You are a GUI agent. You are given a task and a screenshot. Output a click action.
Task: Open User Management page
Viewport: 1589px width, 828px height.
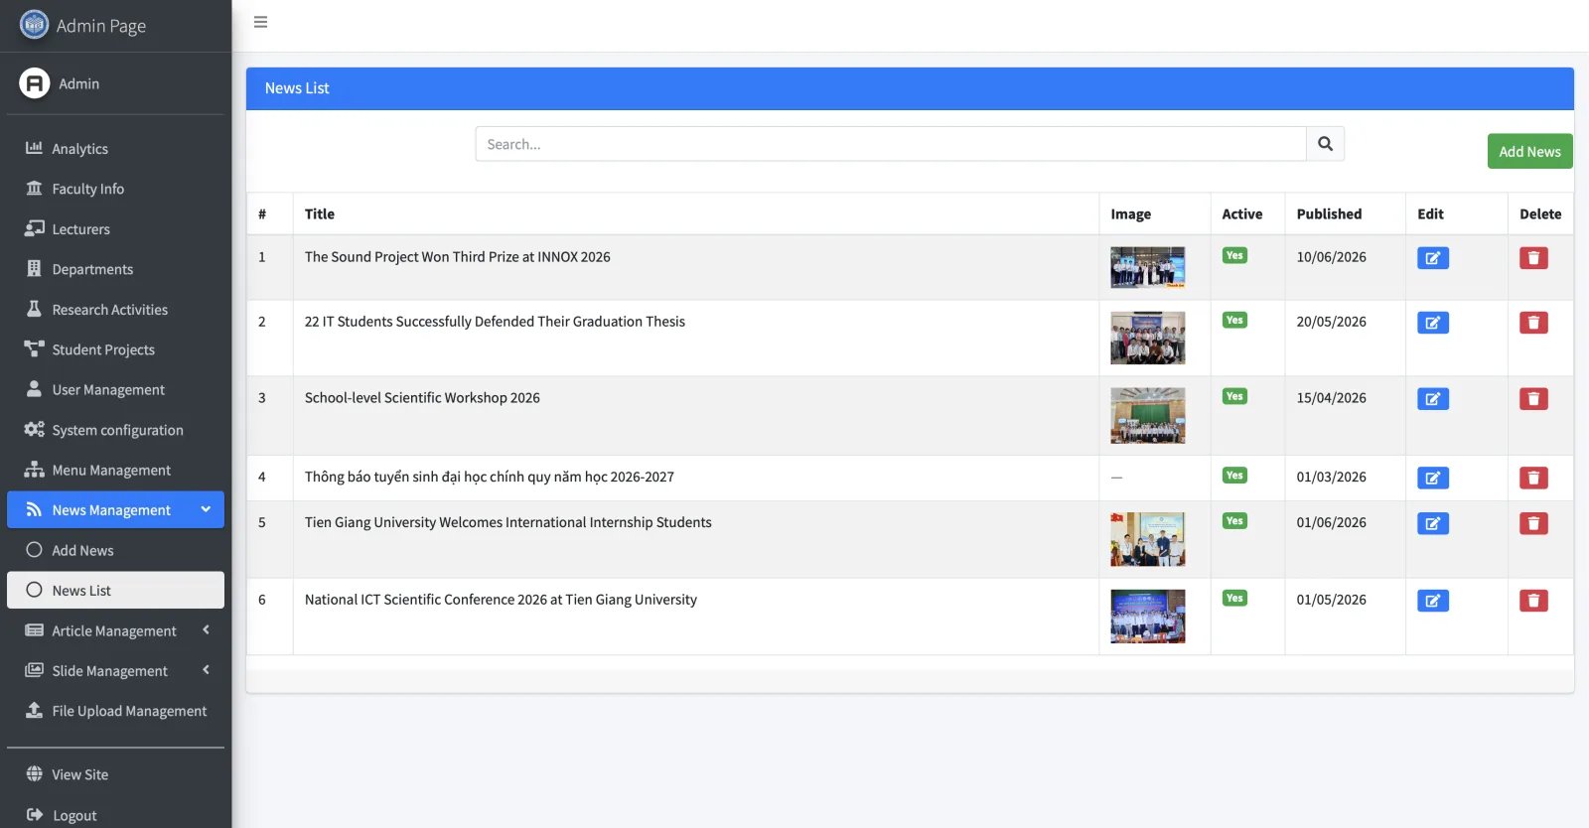[115, 390]
